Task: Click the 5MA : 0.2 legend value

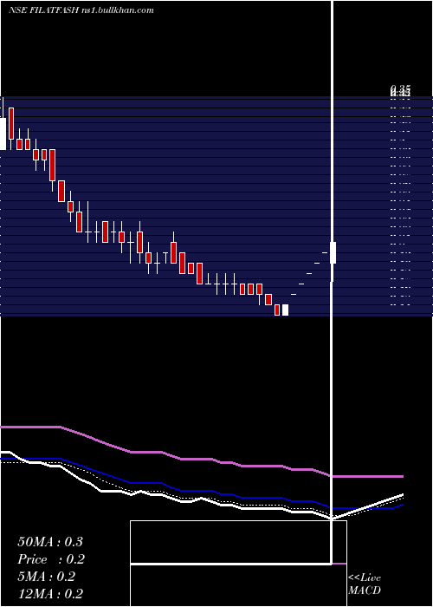Action: point(47,577)
